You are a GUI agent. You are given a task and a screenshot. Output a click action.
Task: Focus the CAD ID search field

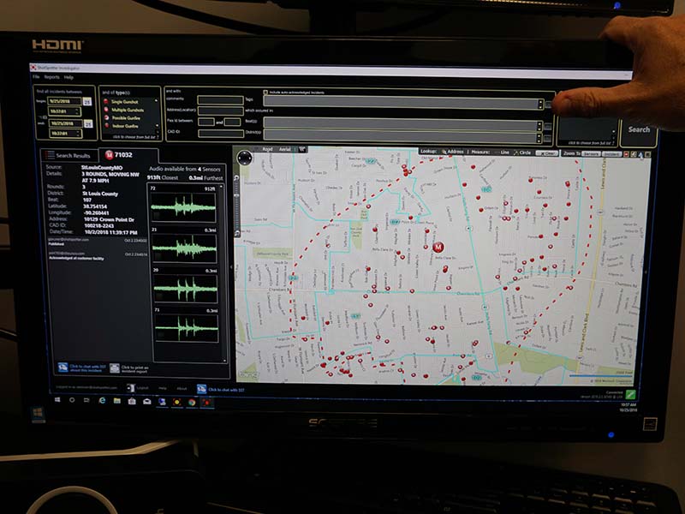pyautogui.click(x=221, y=134)
